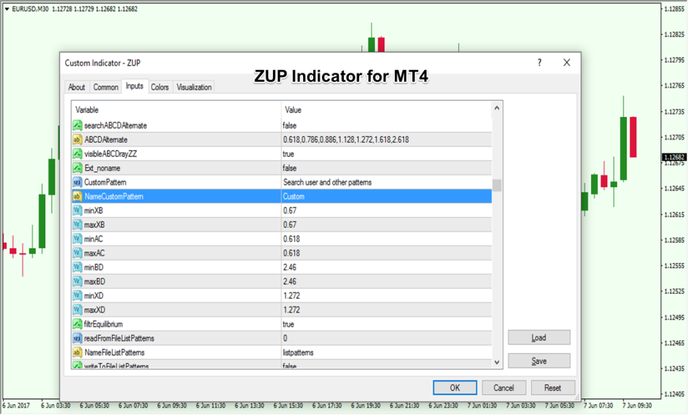Click the Load button
Viewport: 688px width, 415px height.
click(539, 338)
